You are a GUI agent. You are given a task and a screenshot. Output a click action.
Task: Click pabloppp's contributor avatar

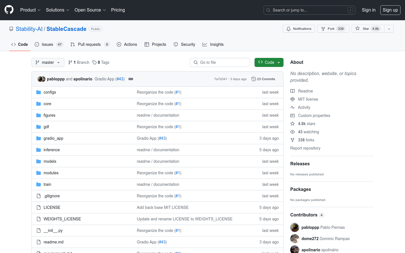coord(294,227)
